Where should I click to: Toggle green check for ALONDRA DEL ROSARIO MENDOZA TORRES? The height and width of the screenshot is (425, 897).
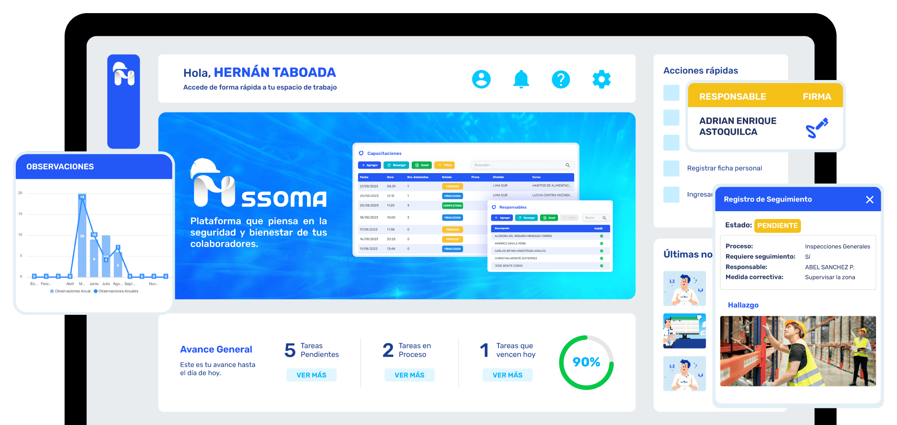click(x=601, y=236)
